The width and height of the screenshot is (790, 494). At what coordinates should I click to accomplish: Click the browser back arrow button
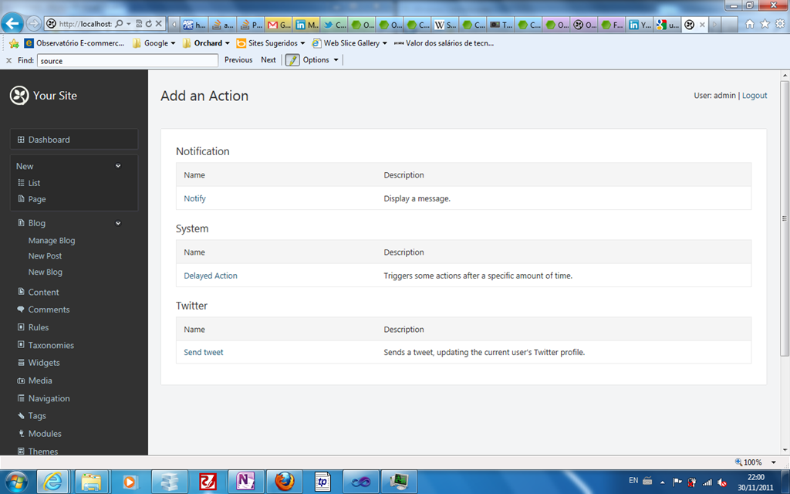12,24
